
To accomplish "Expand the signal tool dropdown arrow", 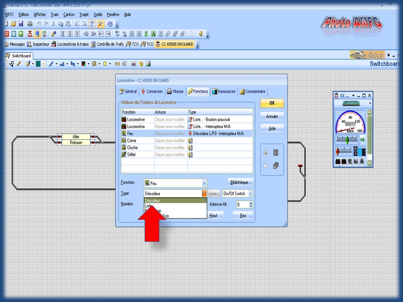I will click(89, 64).
